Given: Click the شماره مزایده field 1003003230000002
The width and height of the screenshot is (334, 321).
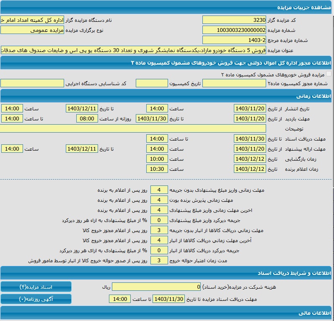Looking at the screenshot, I should (234, 30).
